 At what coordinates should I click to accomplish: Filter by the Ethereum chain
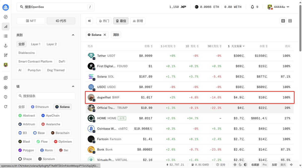pyautogui.click(x=40, y=107)
